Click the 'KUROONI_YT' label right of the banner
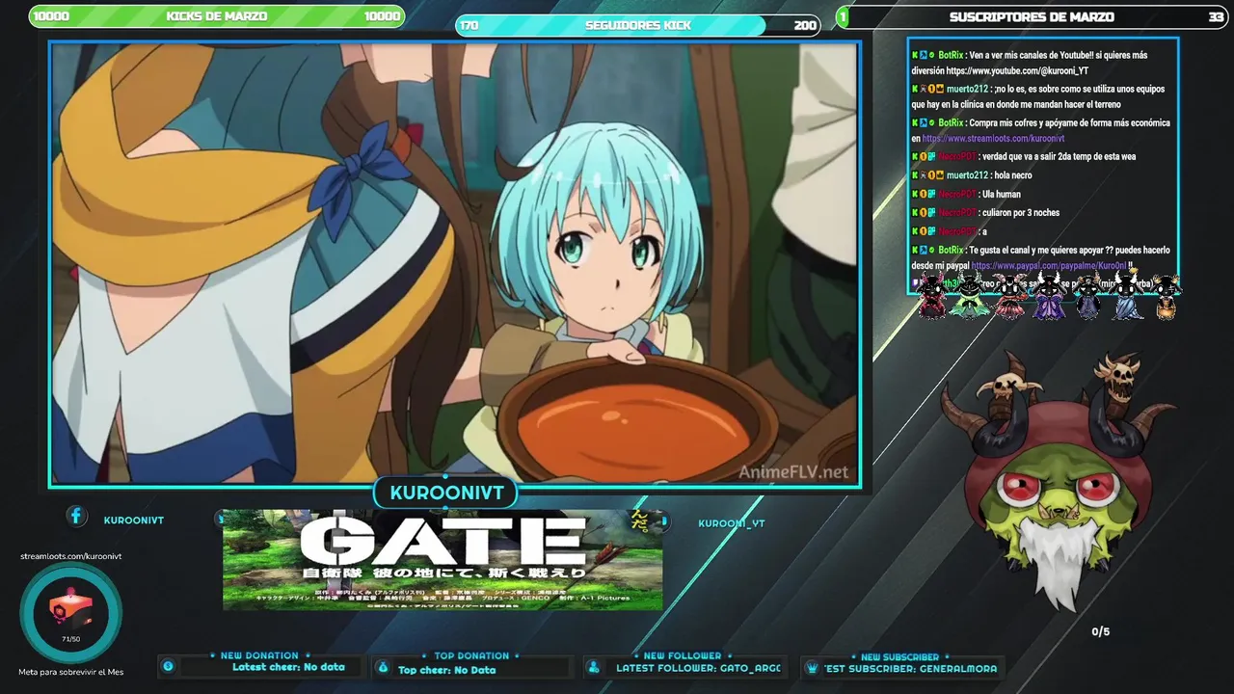The height and width of the screenshot is (694, 1234). click(732, 523)
